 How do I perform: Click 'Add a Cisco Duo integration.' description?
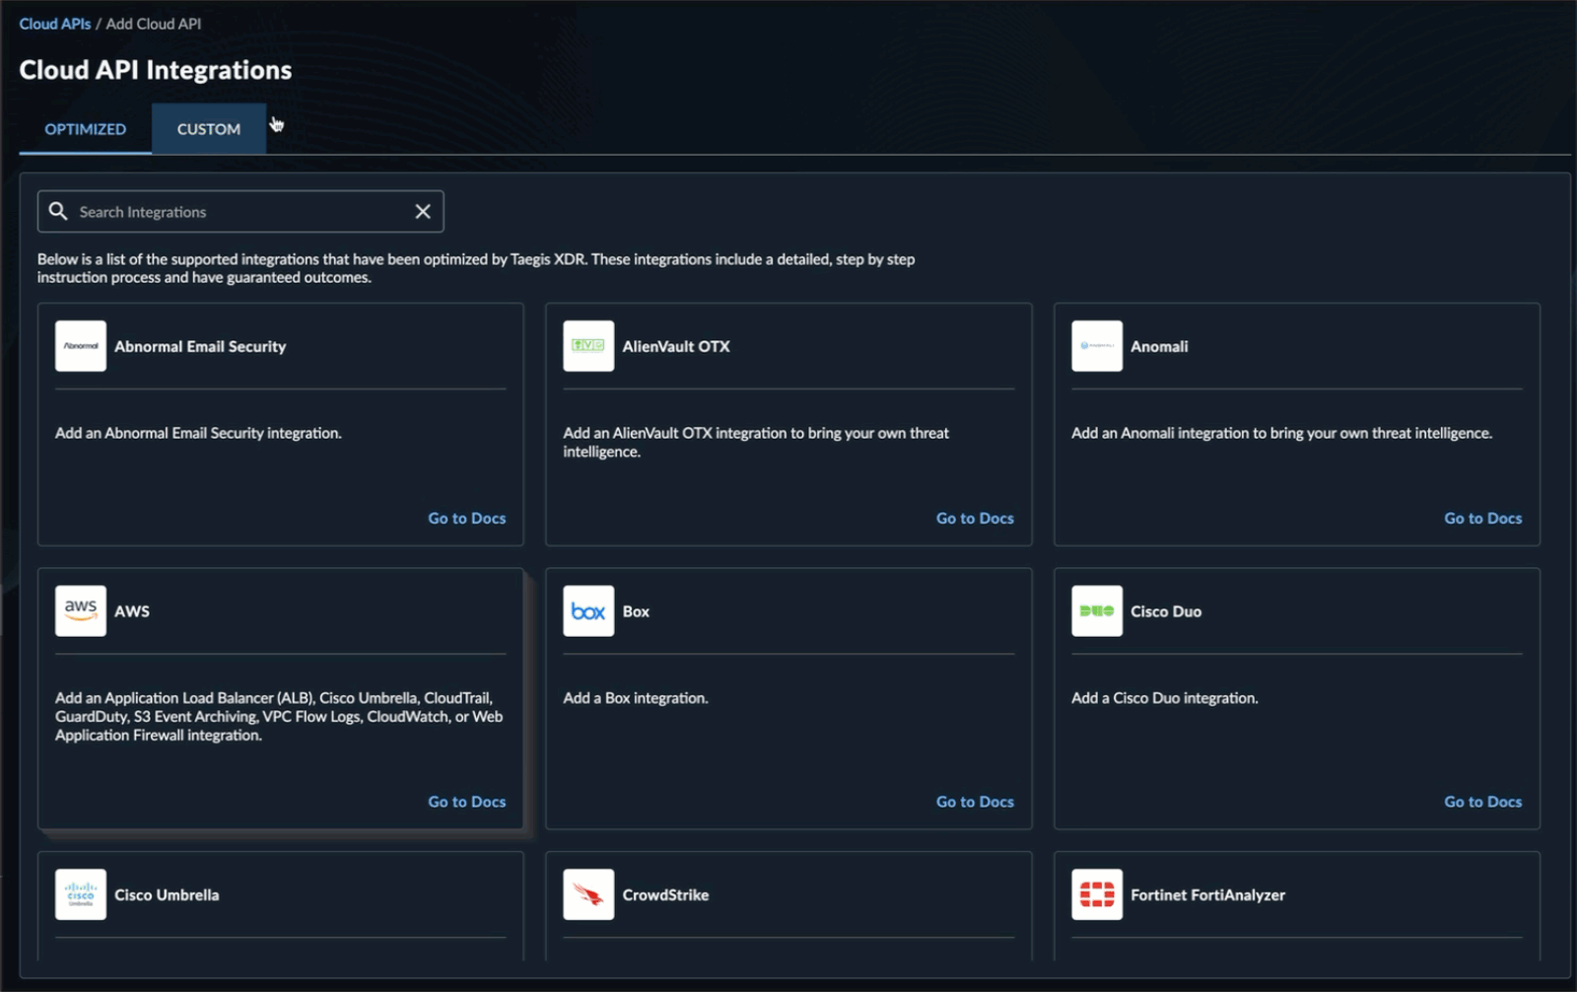coord(1165,698)
